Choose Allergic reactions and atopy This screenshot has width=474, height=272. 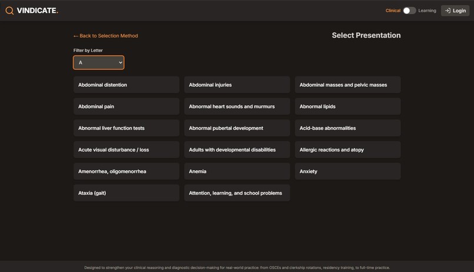(348, 150)
